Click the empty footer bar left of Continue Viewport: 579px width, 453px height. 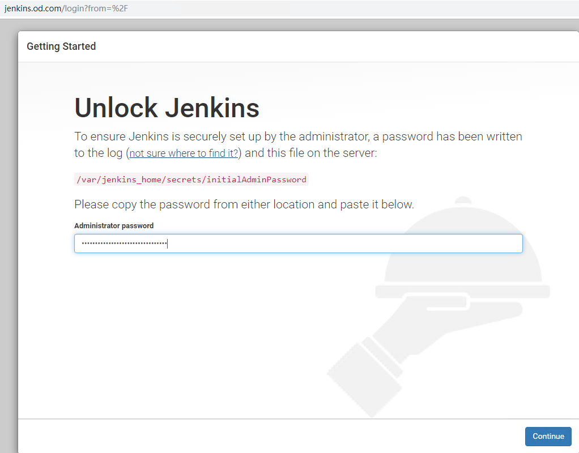[x=255, y=436]
